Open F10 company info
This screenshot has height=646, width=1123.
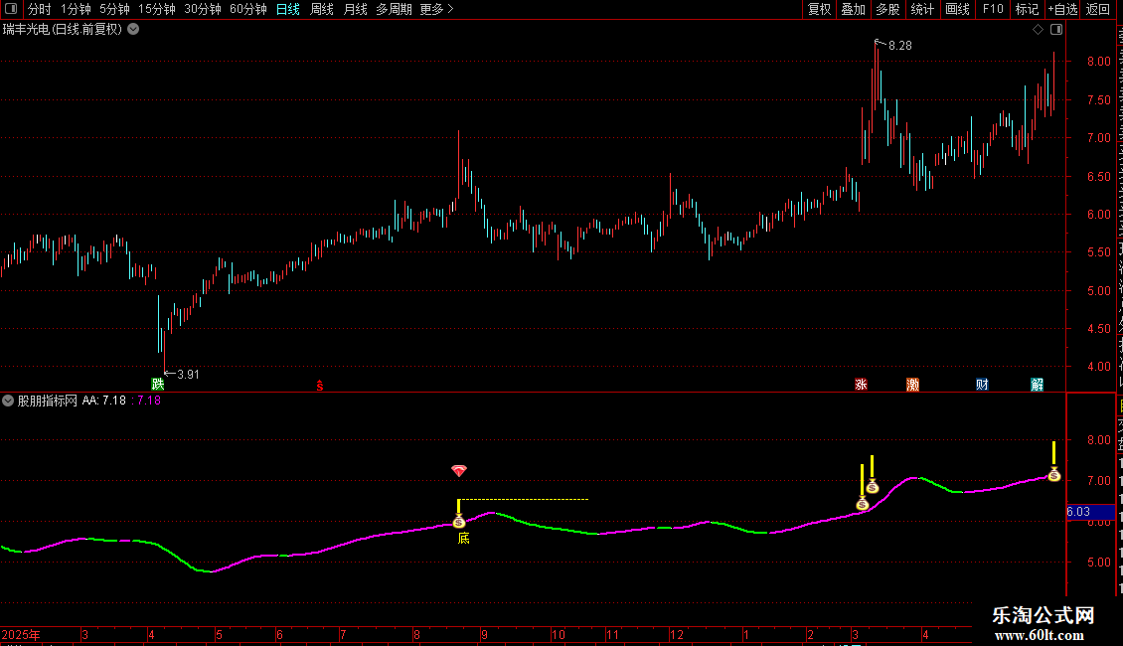993,9
